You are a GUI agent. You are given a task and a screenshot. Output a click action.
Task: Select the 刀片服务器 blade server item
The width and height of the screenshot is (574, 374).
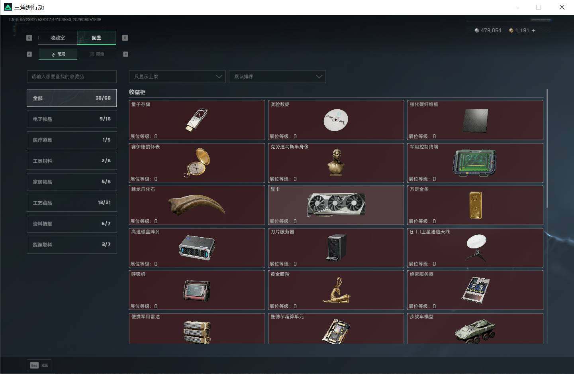point(336,248)
